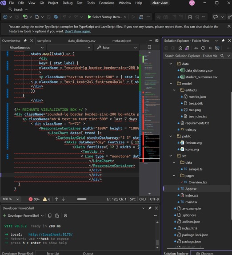232x255 pixels.
Task: Open the Search dropdown
Action: pos(18,9)
